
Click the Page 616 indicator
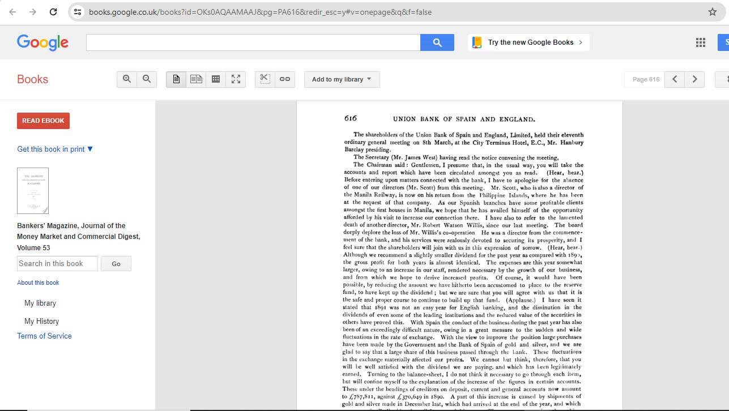click(x=645, y=79)
